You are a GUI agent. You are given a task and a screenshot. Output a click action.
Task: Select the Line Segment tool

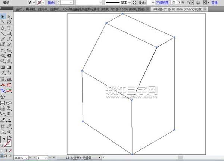tap(3, 34)
